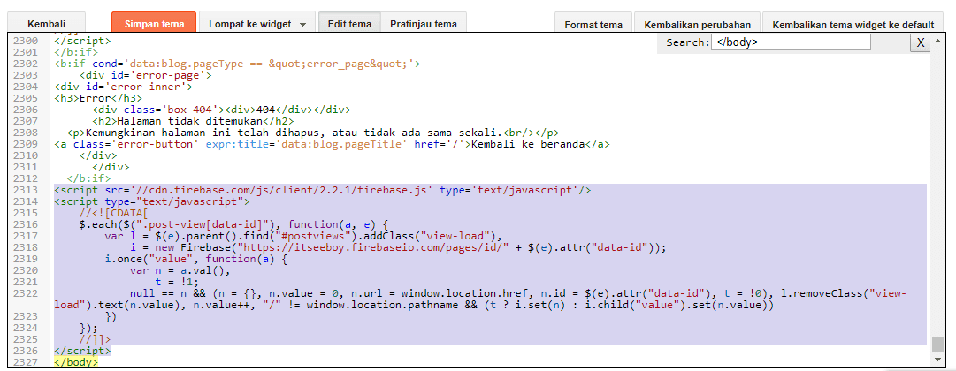Click the div id='error-inner' line
Screen dimensions: 956x371
click(x=123, y=87)
